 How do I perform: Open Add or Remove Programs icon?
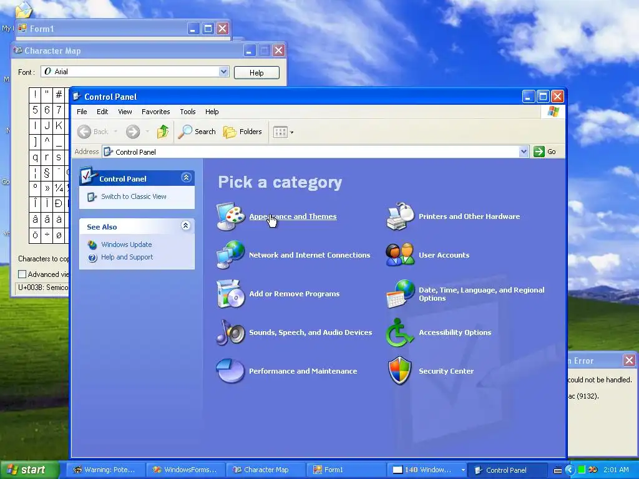point(231,294)
